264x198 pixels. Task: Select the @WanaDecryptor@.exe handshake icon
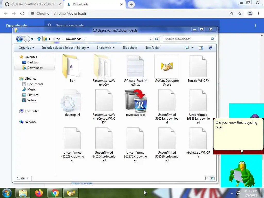pyautogui.click(x=167, y=66)
